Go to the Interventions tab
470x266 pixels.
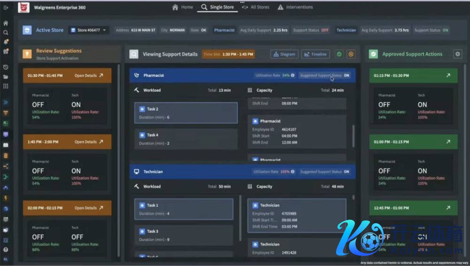pos(295,8)
